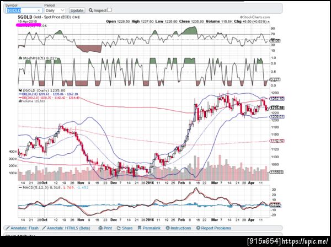Click the 15-Apr-2016 date label
This screenshot has height=247, width=331.
(x=27, y=22)
